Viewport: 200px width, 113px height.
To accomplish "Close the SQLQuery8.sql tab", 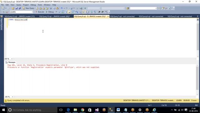I will click(x=108, y=16).
